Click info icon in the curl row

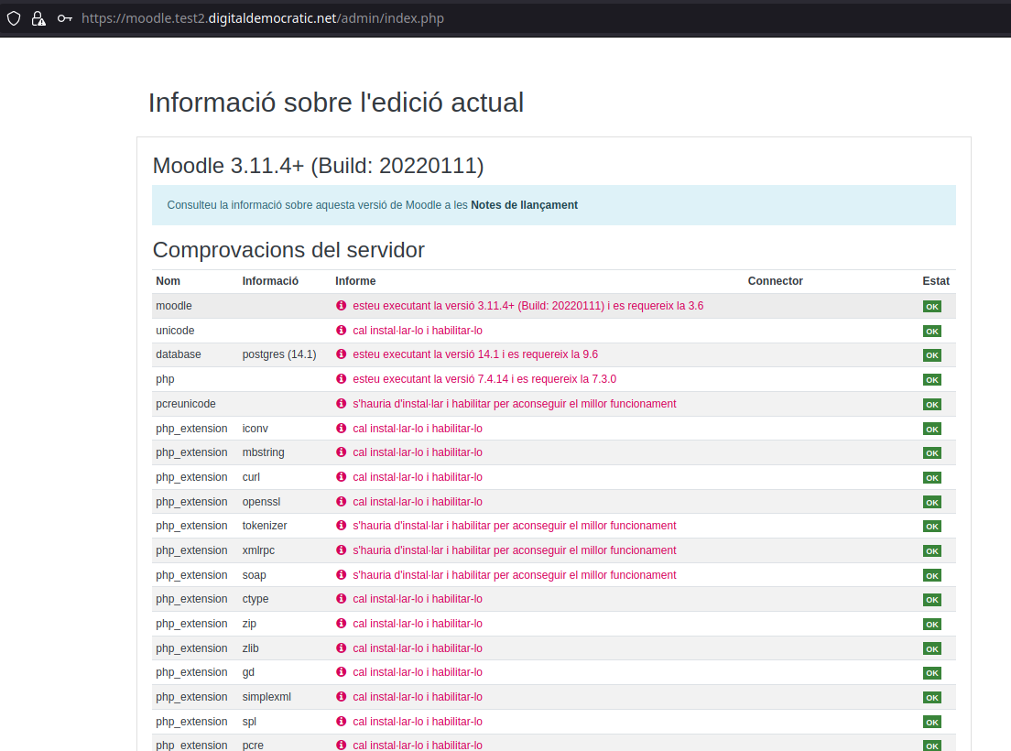point(341,477)
